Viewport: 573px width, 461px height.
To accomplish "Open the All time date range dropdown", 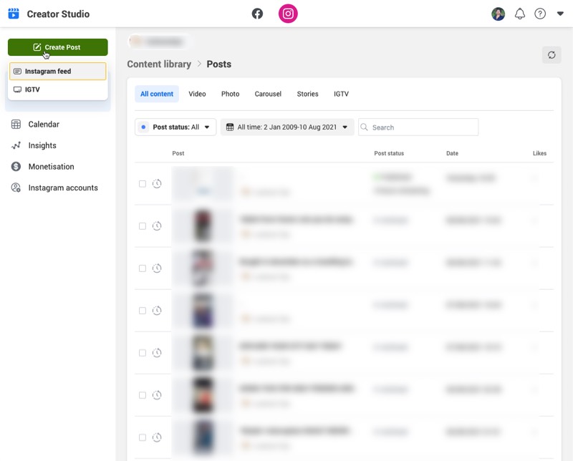I will point(287,127).
